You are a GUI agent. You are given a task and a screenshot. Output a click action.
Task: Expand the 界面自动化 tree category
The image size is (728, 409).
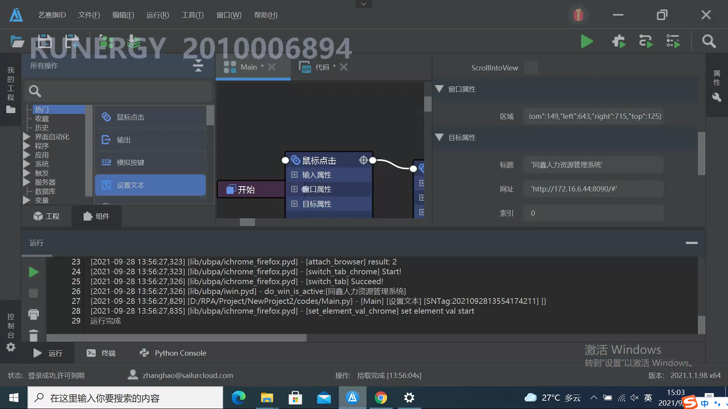[x=27, y=137]
